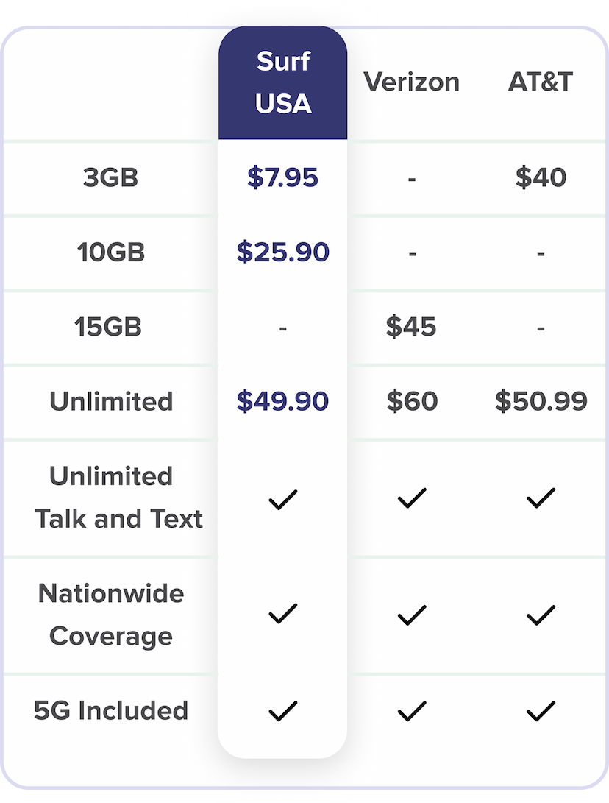The height and width of the screenshot is (803, 609).
Task: Click Verizon Unlimited Talk and Text checkmark
Action: [411, 499]
